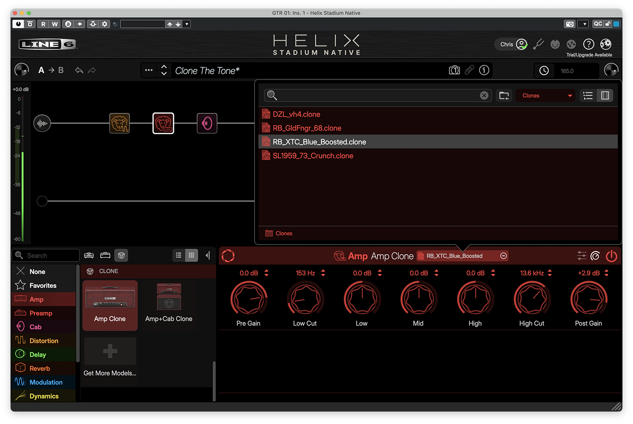The width and height of the screenshot is (633, 424).
Task: Select the Delay category
Action: click(44, 355)
